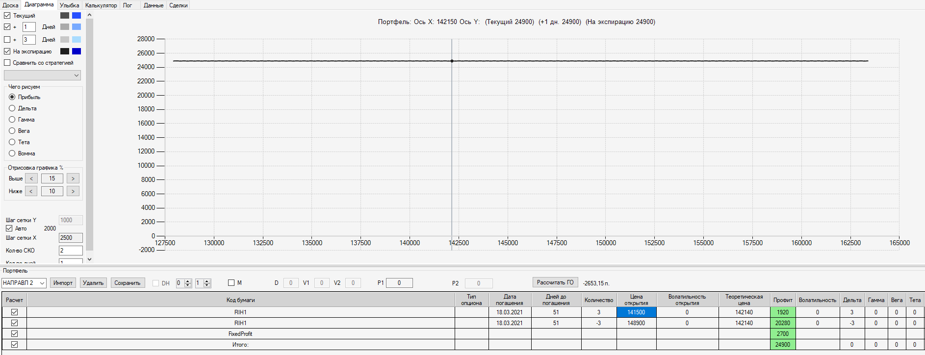Uncheck the +1 Дней curve checkbox

(7, 27)
